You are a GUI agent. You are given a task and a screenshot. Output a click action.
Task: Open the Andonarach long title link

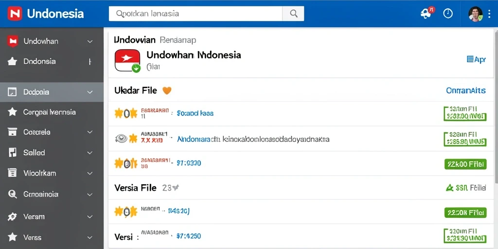tap(253, 139)
